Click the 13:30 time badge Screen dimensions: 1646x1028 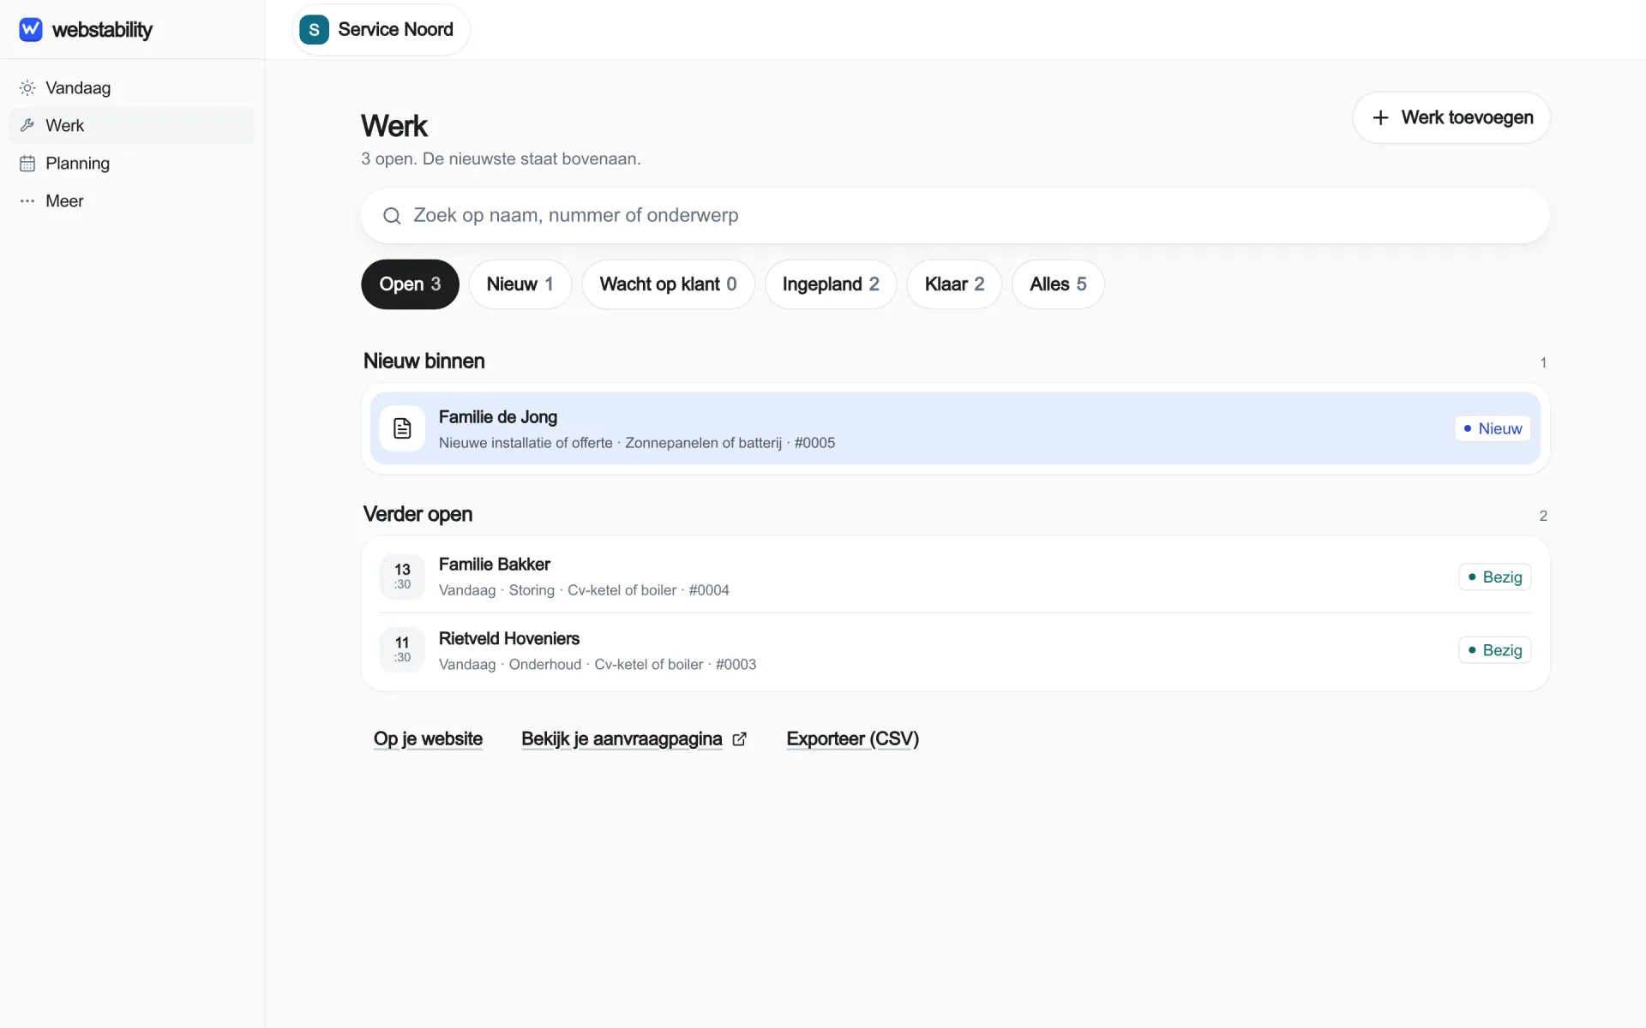click(x=402, y=577)
